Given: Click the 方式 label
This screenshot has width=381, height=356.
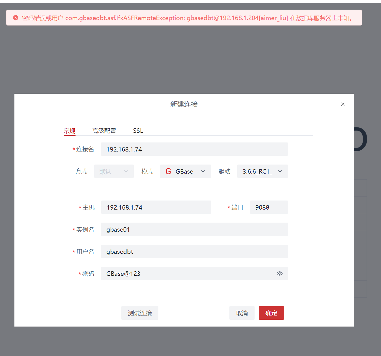Looking at the screenshot, I should tap(81, 171).
